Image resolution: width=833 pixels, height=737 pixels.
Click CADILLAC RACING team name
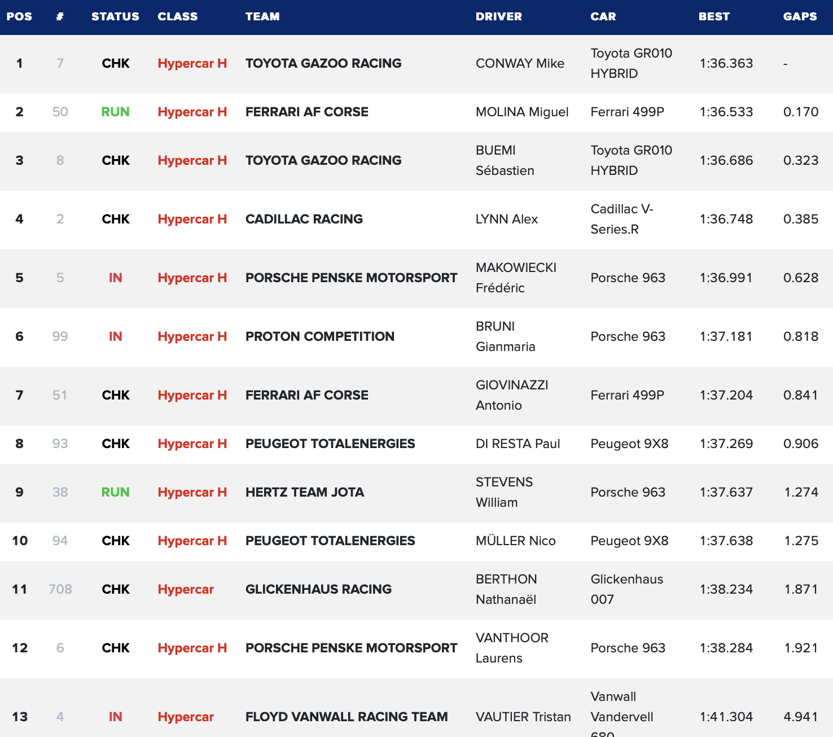[x=304, y=219]
